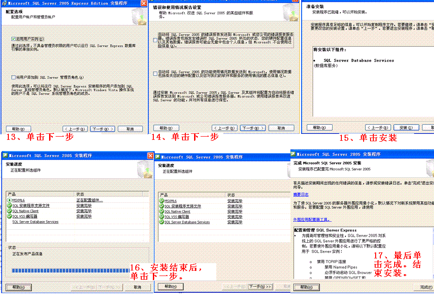The height and width of the screenshot is (295, 434).
Task: Click check icon beside SQL VSS 编写器 in finished list
Action: (x=161, y=217)
